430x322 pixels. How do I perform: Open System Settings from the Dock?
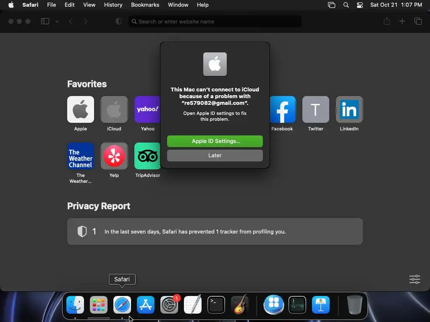[169, 305]
